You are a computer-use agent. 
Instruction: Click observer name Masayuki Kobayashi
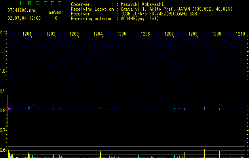pyautogui.click(x=142, y=4)
